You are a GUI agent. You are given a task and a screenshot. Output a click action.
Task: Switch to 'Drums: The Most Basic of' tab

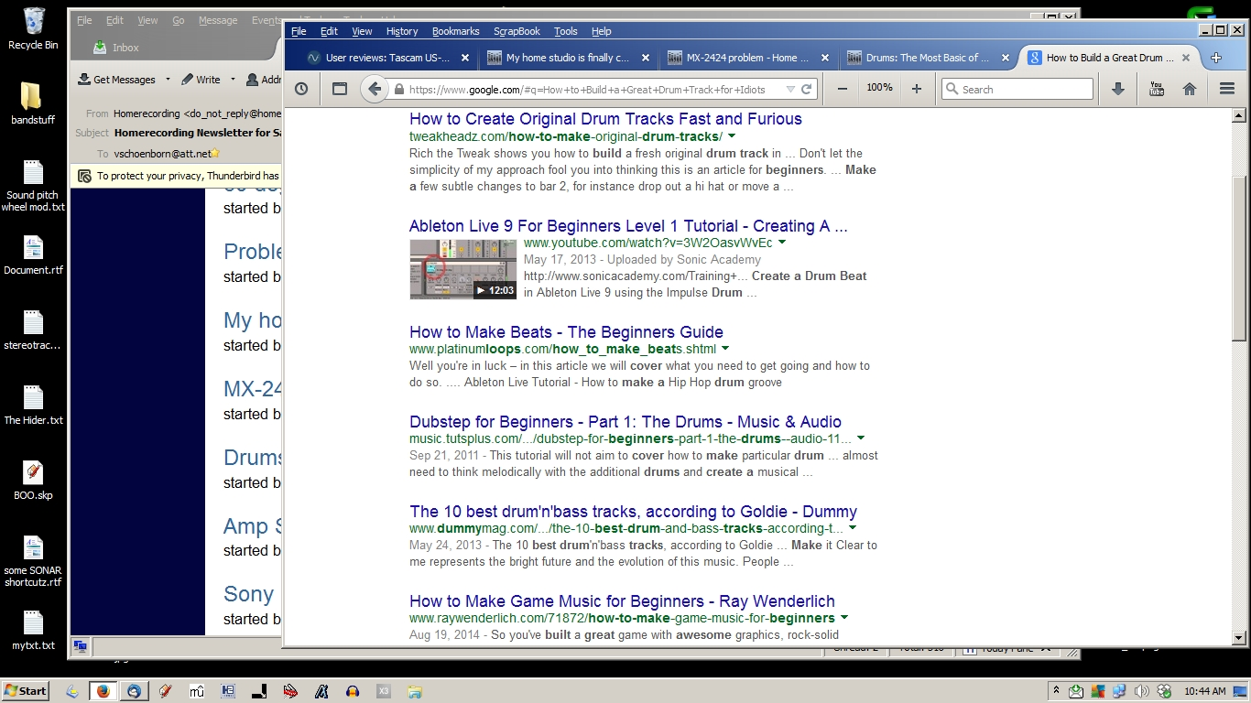(925, 58)
